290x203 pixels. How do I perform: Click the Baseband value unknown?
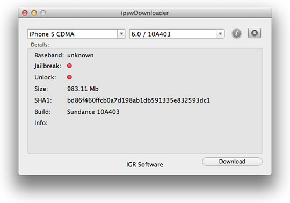pyautogui.click(x=80, y=55)
